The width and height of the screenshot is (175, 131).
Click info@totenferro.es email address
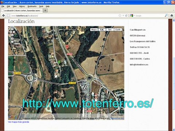coord(139,64)
